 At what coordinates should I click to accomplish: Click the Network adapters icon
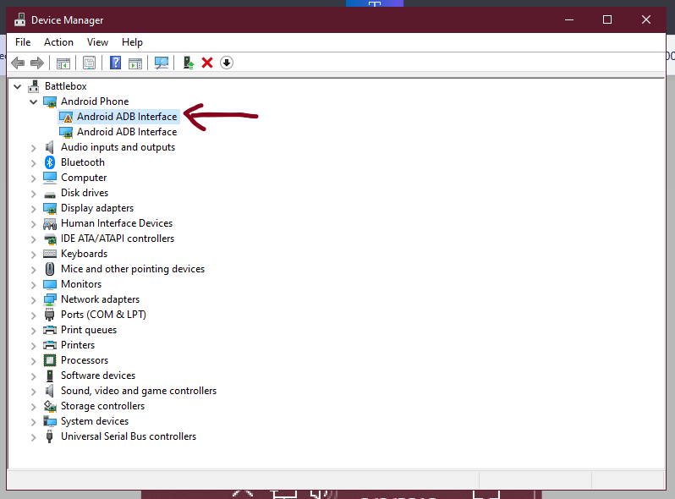[x=50, y=299]
